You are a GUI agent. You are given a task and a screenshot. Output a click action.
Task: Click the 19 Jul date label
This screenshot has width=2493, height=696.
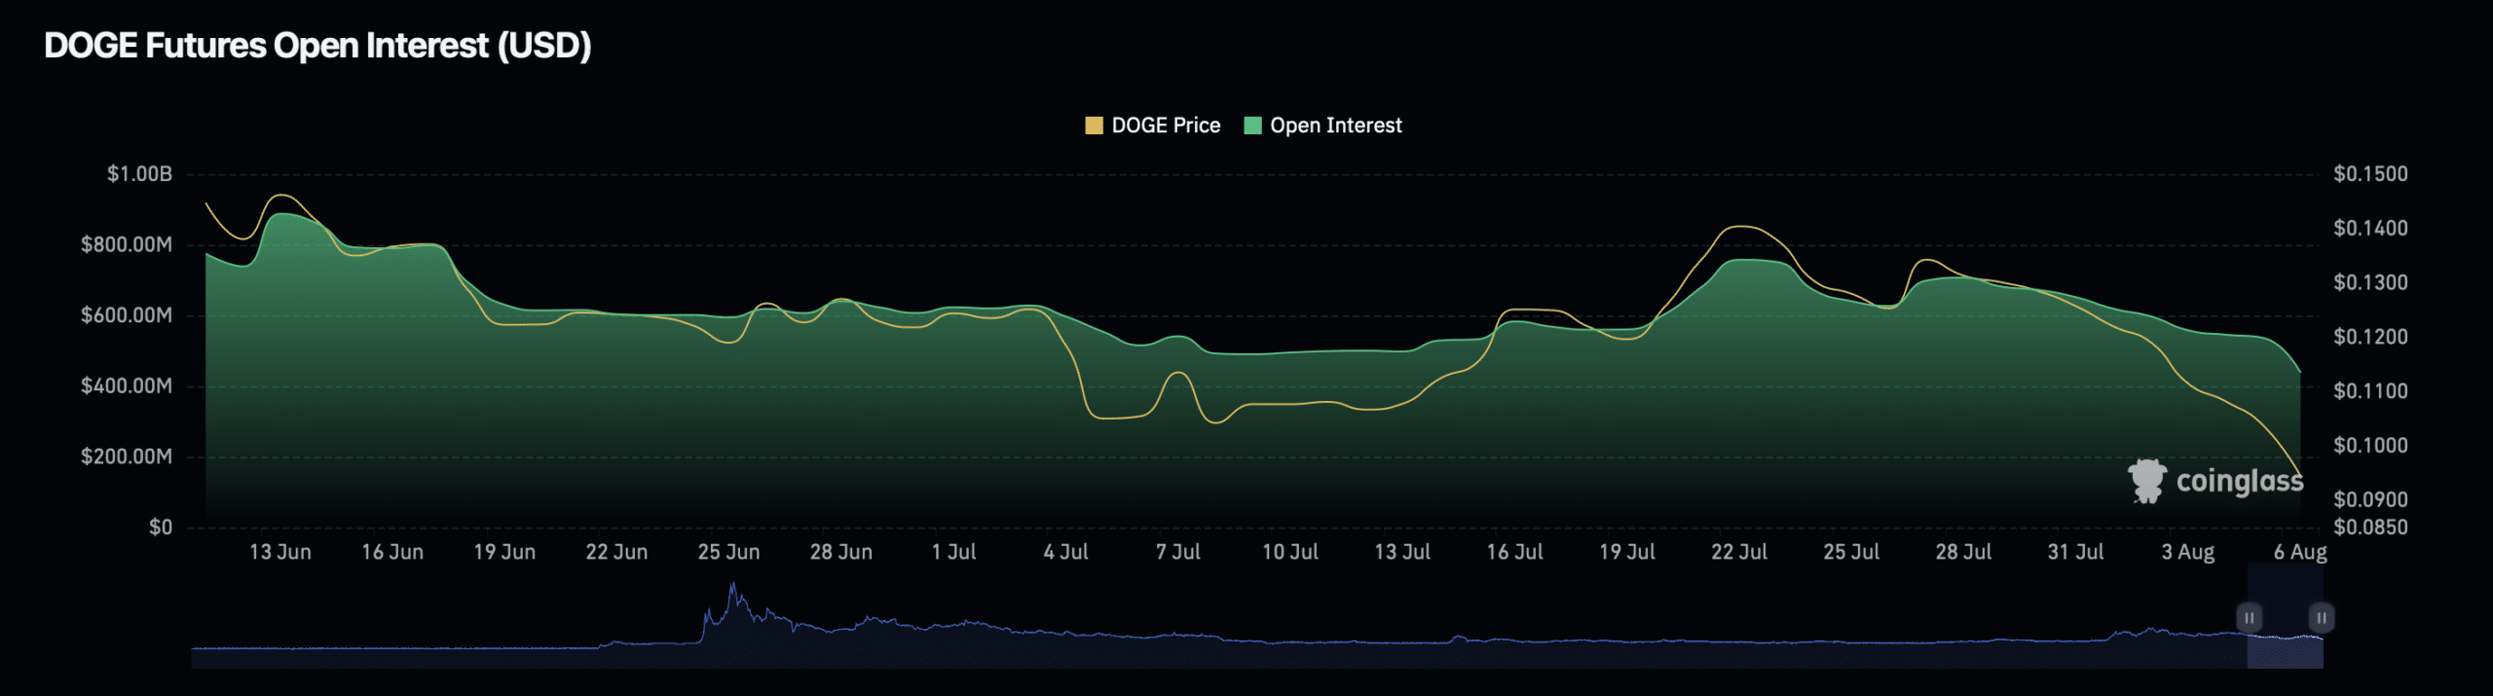click(x=1627, y=552)
